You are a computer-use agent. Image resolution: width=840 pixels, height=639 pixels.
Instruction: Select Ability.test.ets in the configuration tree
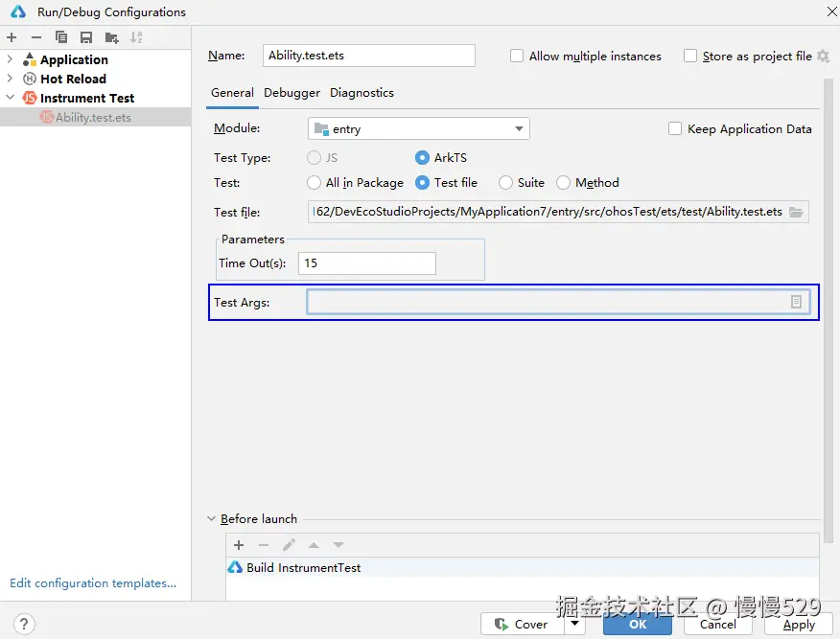[x=95, y=117]
